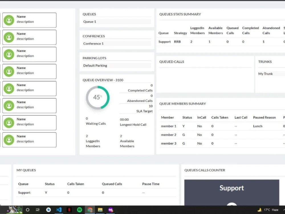
Task: Click the SLA Target label in Queue Overview
Action: 144,111
